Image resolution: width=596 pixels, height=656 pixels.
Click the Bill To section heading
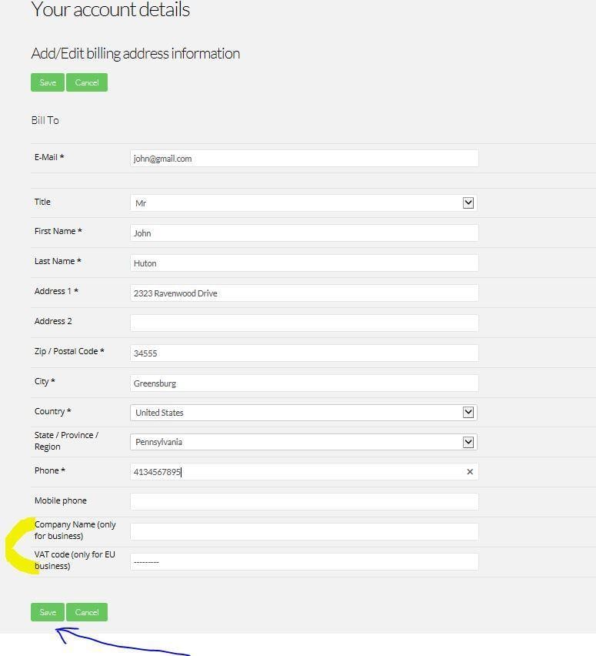(45, 120)
